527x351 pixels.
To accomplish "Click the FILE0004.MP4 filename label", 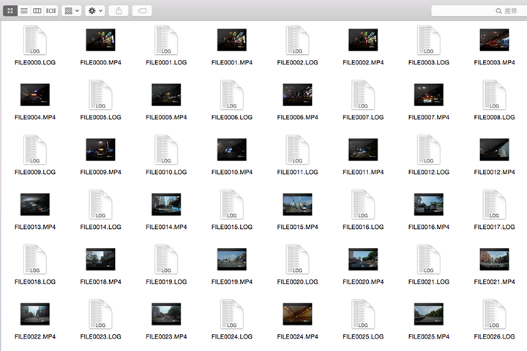I will (35, 117).
